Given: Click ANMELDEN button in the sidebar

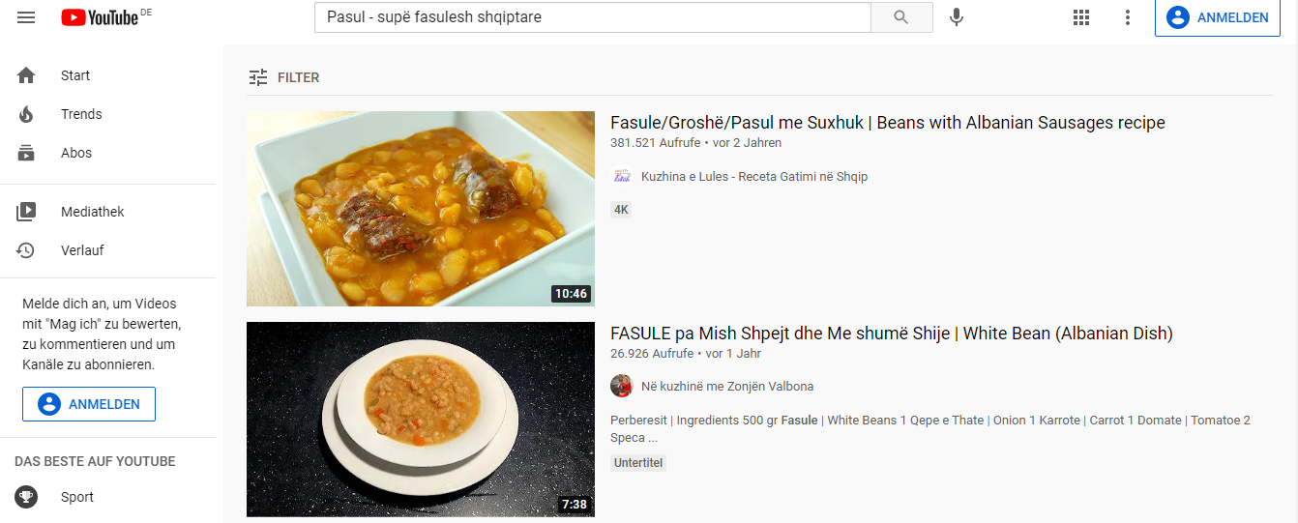Looking at the screenshot, I should click(x=89, y=404).
